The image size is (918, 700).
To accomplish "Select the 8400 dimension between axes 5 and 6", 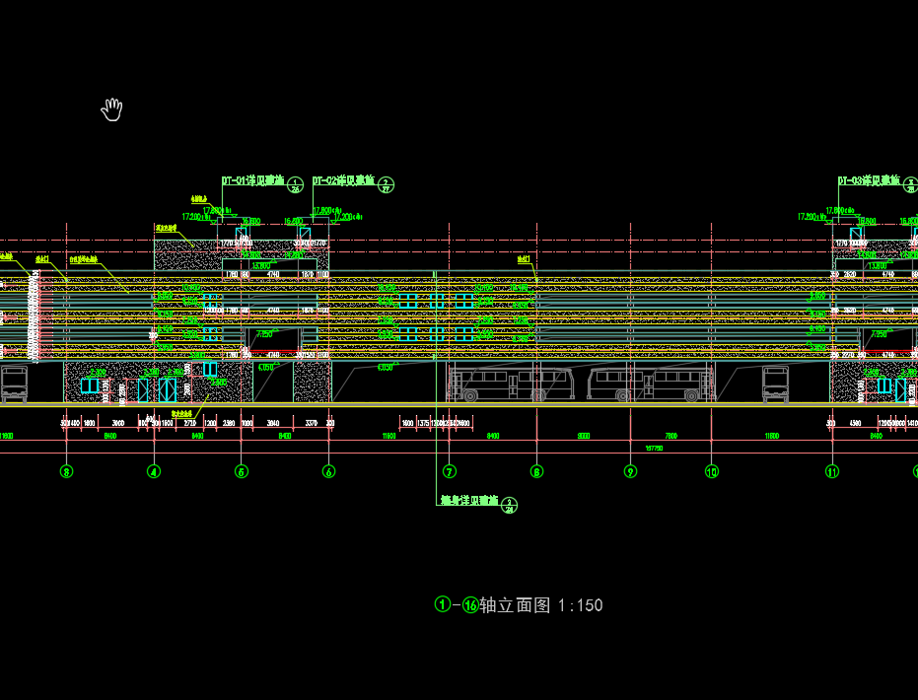I will 285,436.
